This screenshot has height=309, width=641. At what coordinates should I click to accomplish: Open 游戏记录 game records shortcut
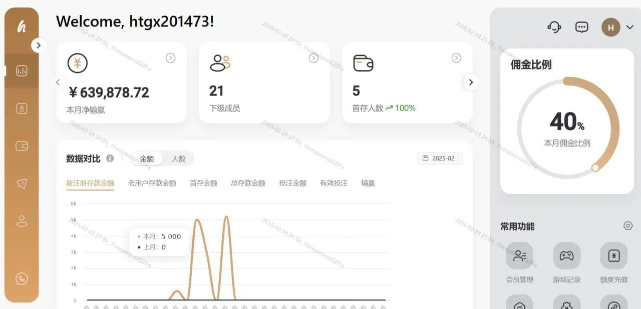pyautogui.click(x=566, y=256)
